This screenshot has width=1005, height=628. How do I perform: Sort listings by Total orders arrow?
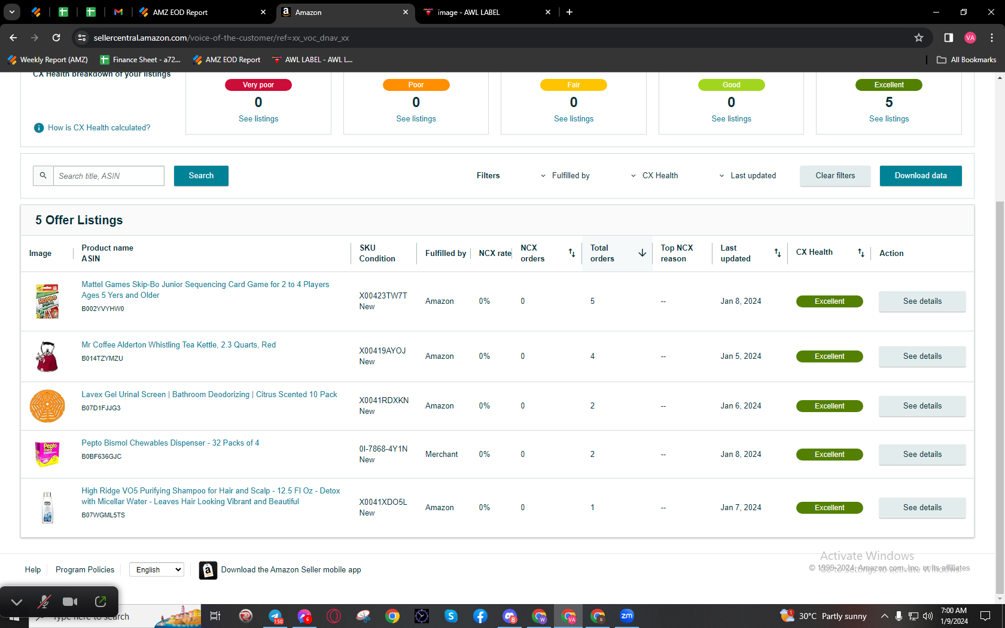[642, 253]
